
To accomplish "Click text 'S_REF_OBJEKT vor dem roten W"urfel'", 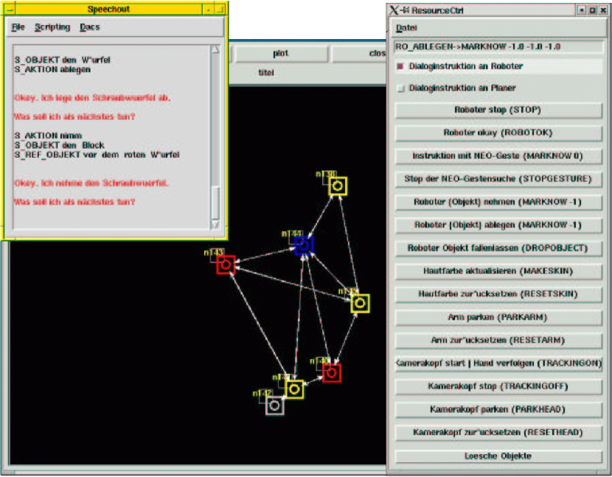I will click(x=97, y=155).
